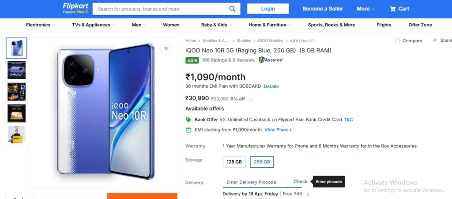Click the search magnifier icon
Screen dimensions: 452x199
click(232, 9)
